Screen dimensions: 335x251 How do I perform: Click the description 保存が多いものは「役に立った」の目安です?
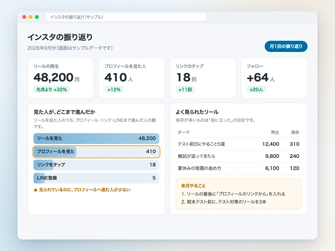click(216, 120)
